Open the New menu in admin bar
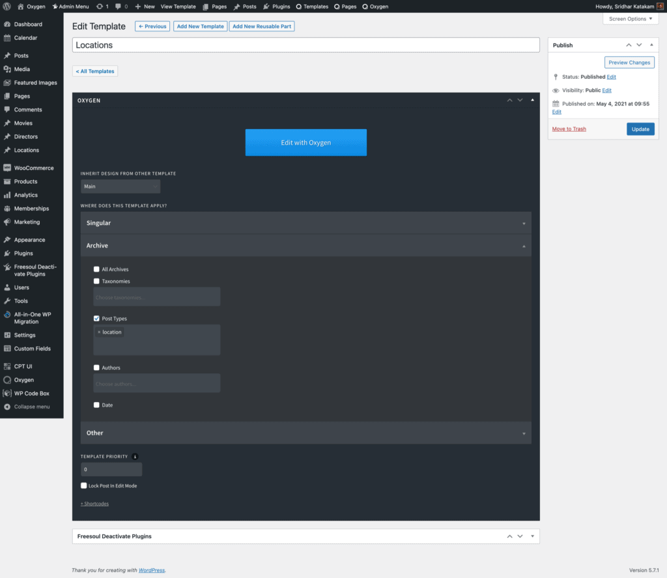The width and height of the screenshot is (667, 578). 145,7
